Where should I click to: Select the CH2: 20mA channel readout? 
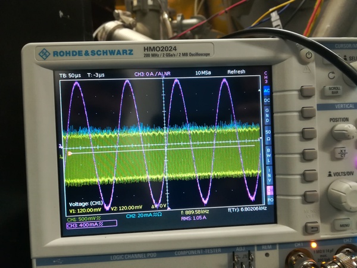coord(144,216)
